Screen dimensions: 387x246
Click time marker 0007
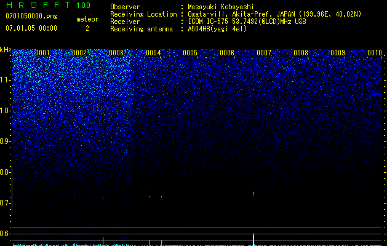point(264,53)
